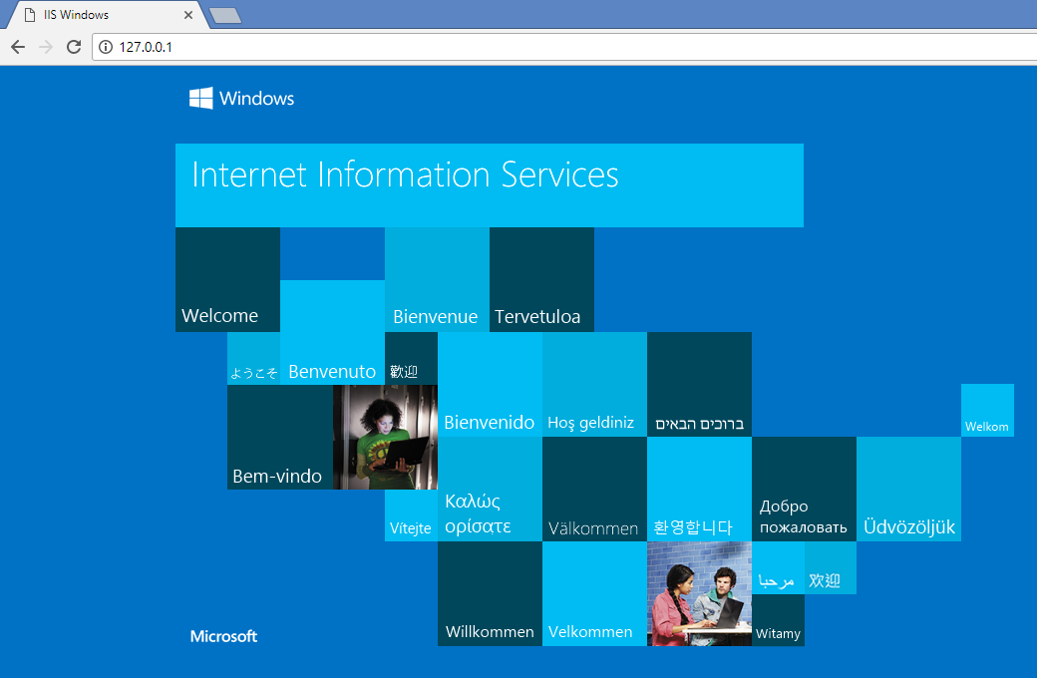This screenshot has height=678, width=1037.
Task: Close the IIS Windows tab
Action: 188,15
